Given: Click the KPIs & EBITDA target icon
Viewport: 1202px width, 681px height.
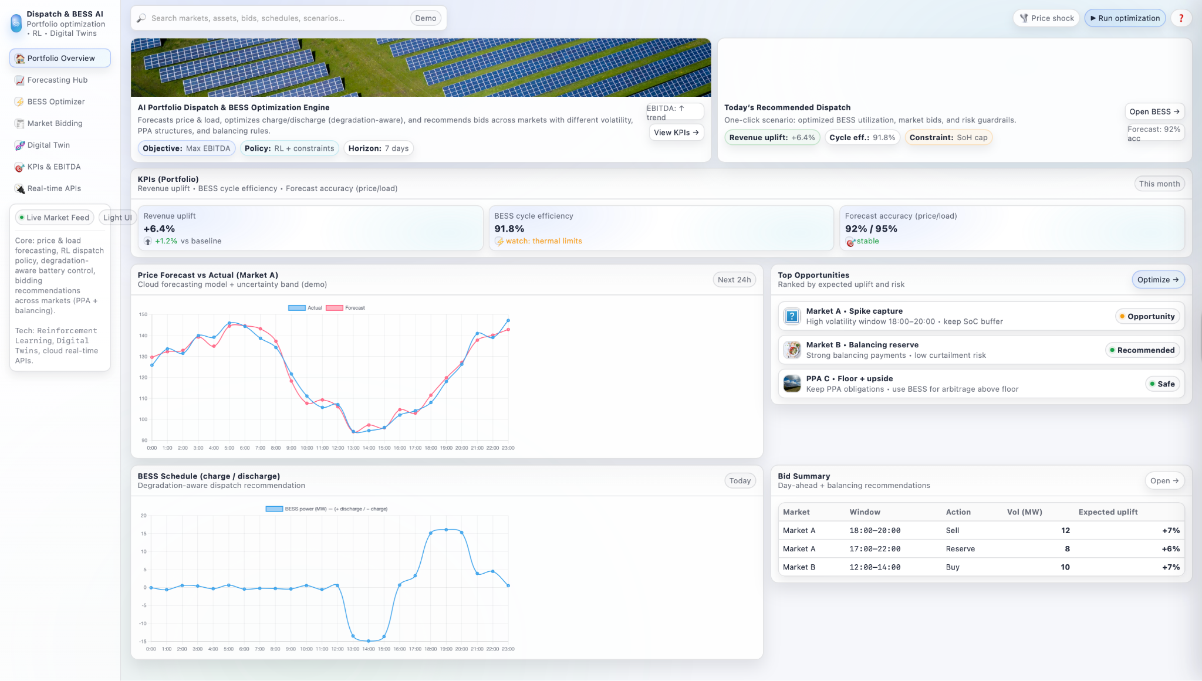Looking at the screenshot, I should [19, 167].
